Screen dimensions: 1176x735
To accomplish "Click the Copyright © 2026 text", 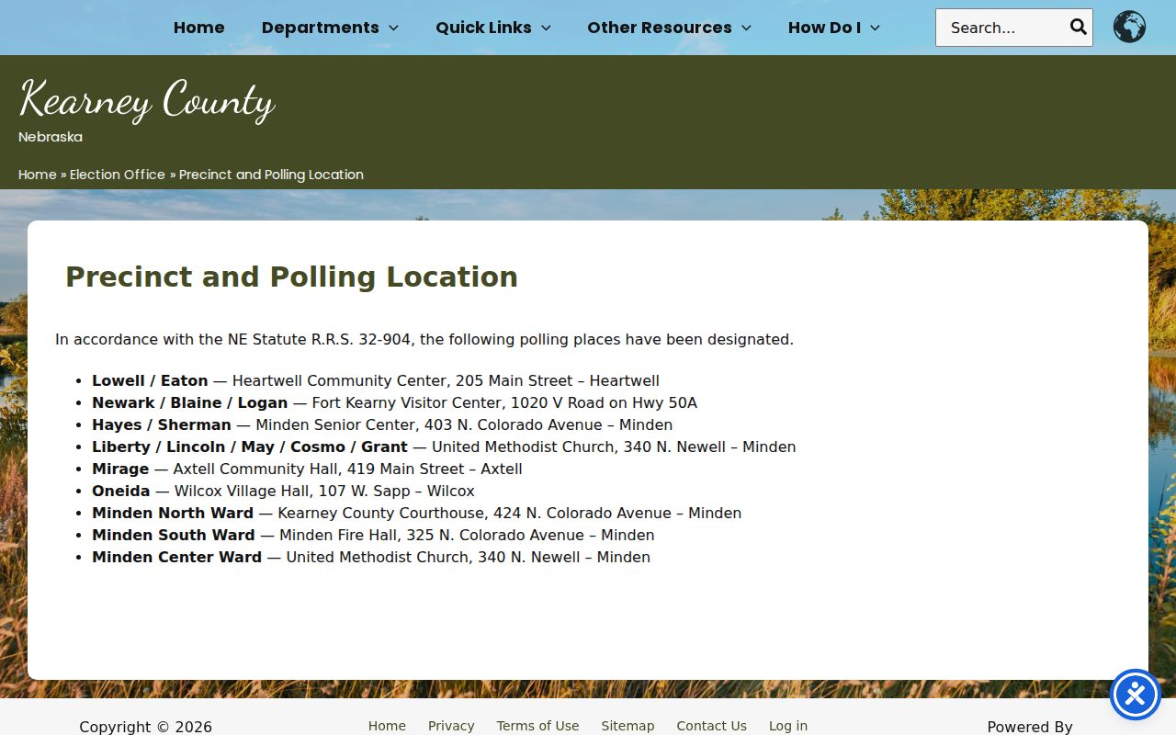I will (145, 727).
